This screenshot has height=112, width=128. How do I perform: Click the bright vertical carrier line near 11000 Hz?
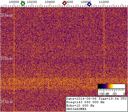pyautogui.click(x=104, y=43)
